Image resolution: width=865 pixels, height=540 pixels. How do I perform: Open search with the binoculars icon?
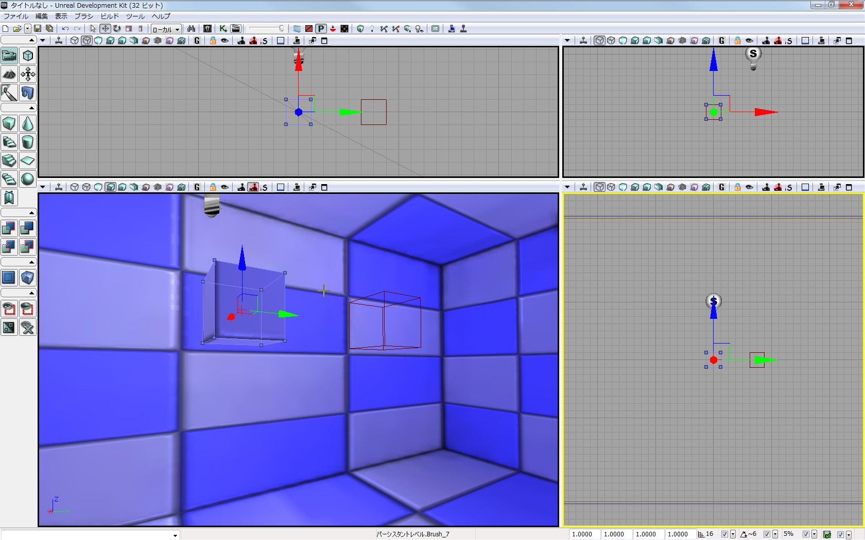click(191, 29)
